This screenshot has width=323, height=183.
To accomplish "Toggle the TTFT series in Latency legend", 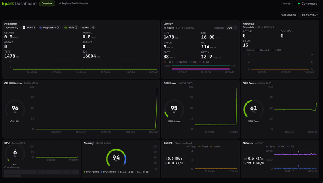I will point(168,62).
